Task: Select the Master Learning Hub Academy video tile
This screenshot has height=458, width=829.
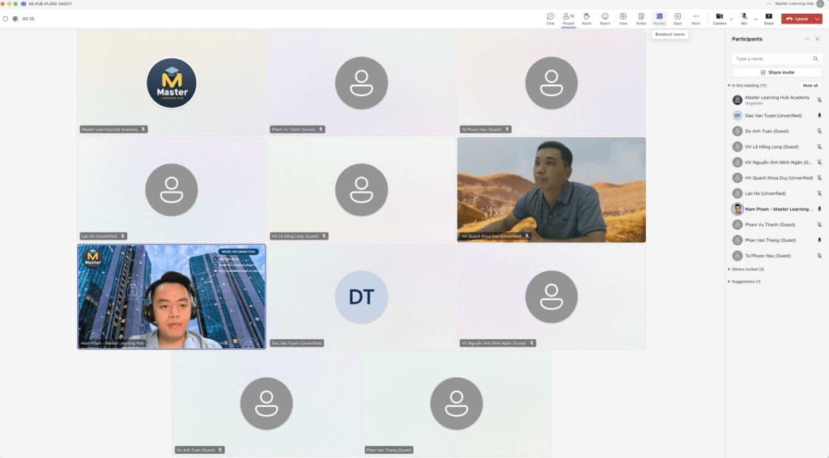Action: point(172,83)
